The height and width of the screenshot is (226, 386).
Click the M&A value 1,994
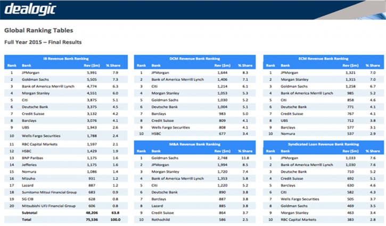[x=223, y=165]
